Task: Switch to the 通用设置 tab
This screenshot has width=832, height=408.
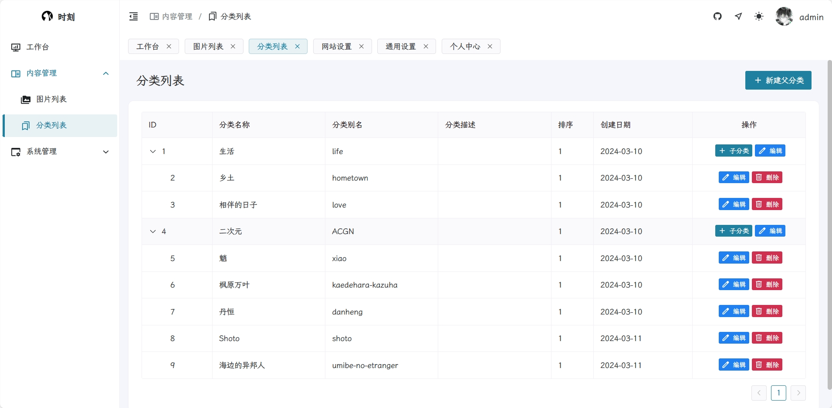Action: [x=406, y=47]
